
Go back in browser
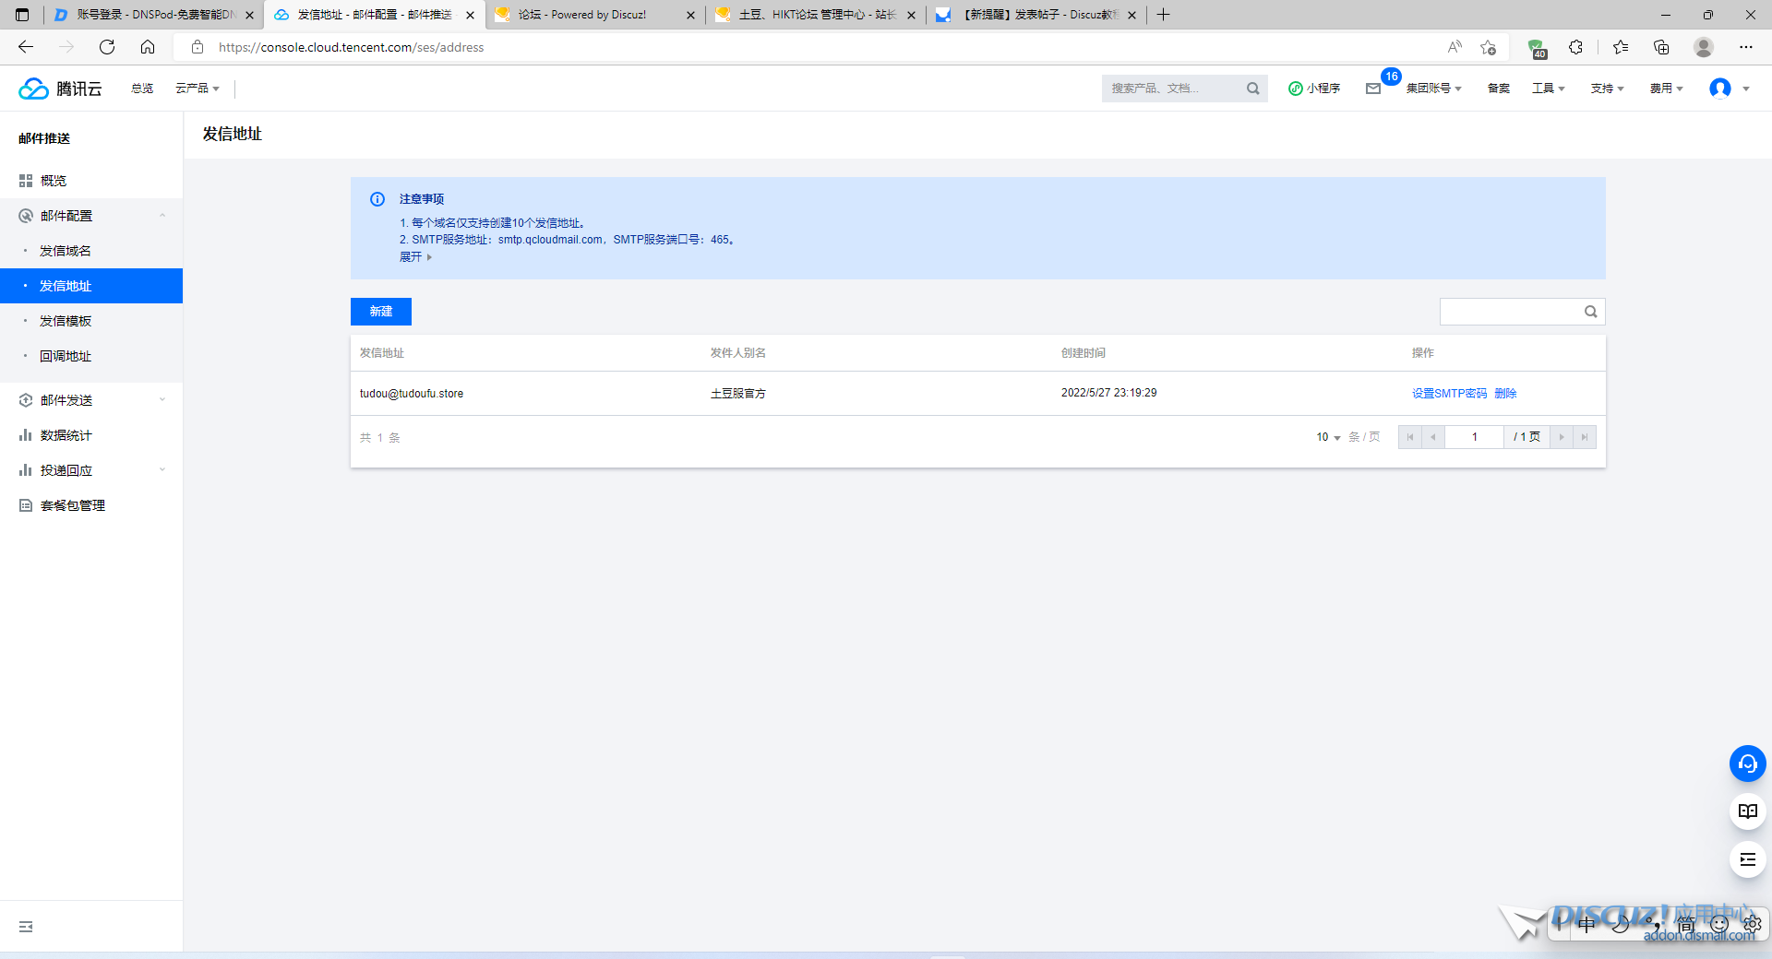26,47
